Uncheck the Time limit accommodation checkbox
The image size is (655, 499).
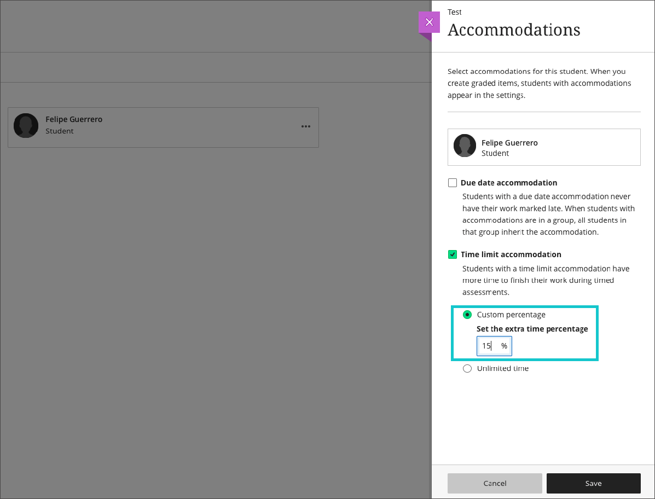coord(453,254)
